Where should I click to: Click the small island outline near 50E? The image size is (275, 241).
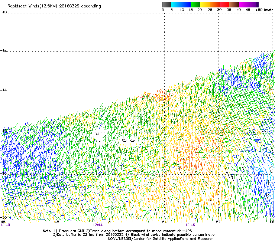click(x=97, y=134)
